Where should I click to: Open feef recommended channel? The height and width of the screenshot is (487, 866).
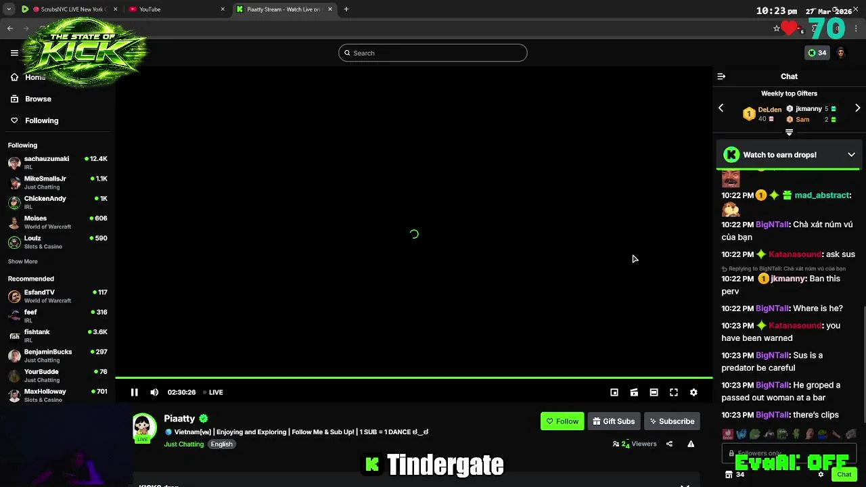point(58,316)
